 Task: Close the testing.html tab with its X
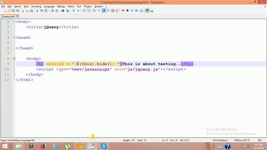[17, 17]
